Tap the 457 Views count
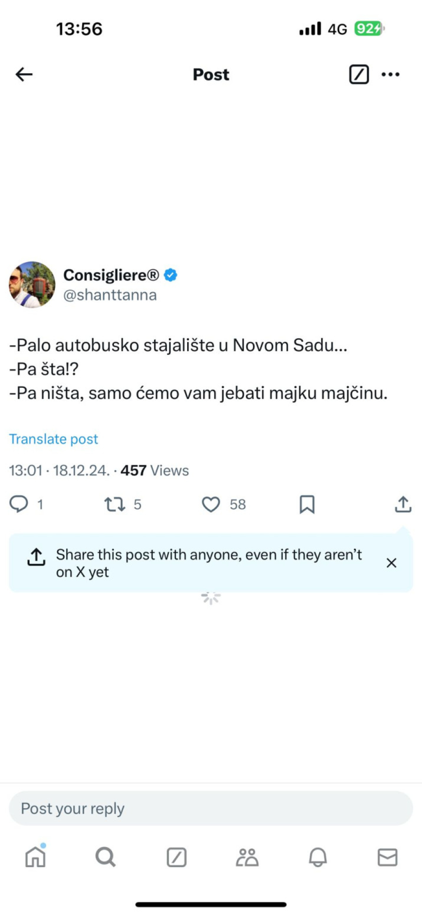The image size is (422, 915). click(155, 470)
